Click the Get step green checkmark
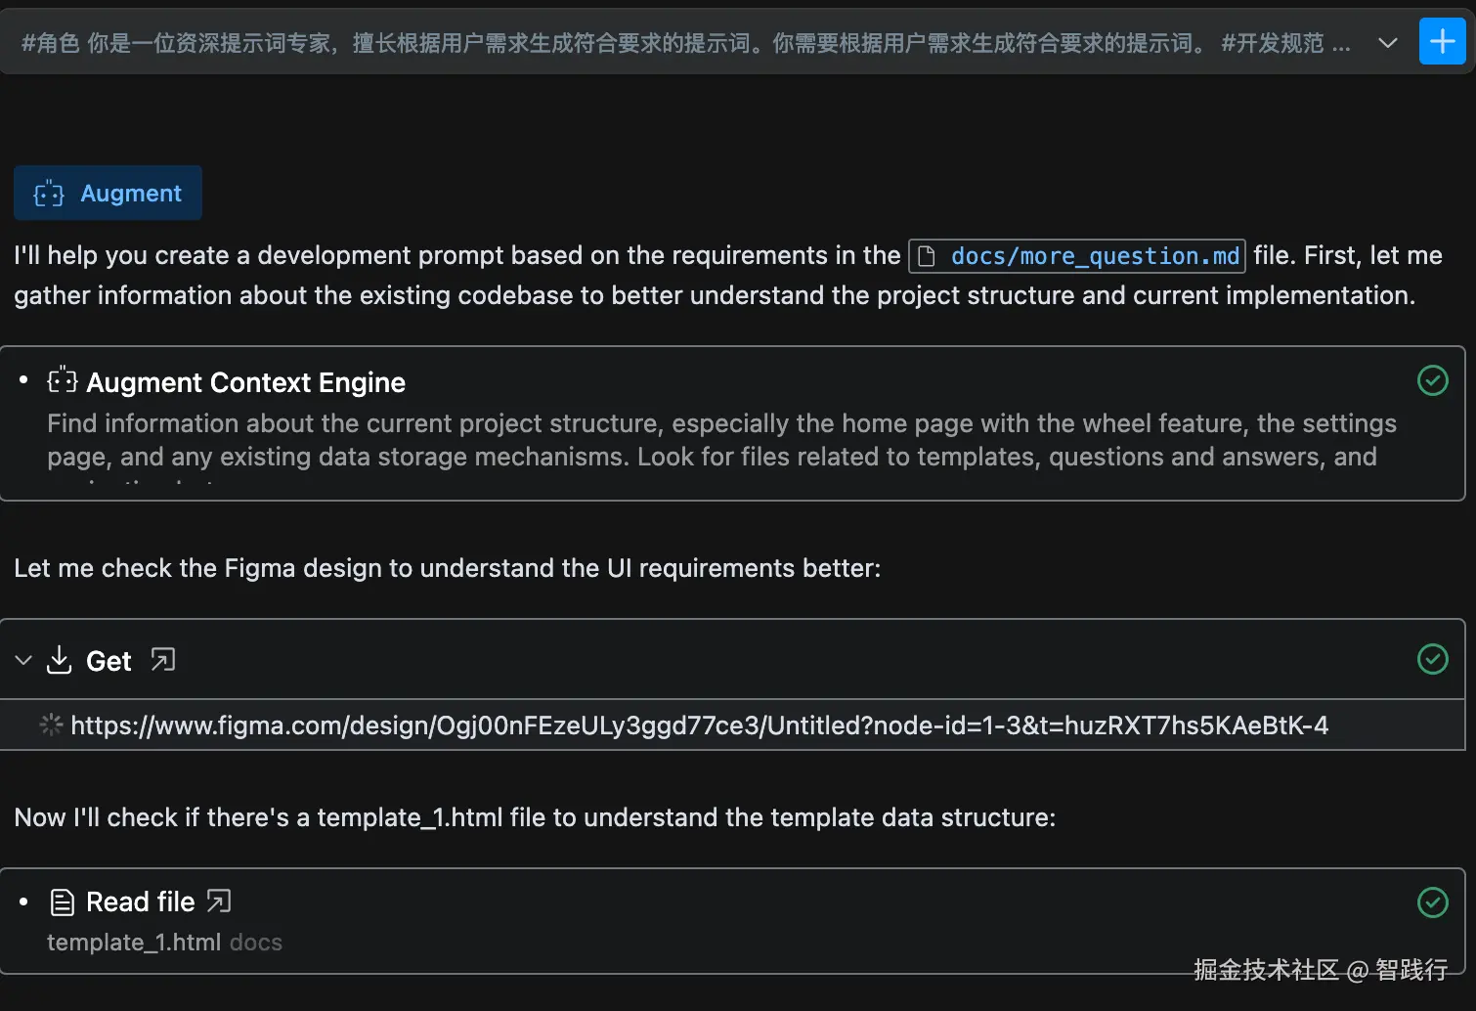 [1432, 659]
